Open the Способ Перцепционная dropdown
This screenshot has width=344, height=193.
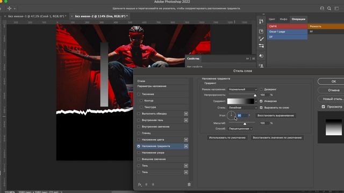coord(240,129)
